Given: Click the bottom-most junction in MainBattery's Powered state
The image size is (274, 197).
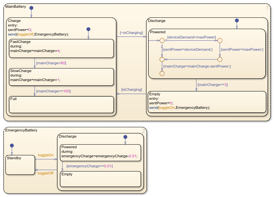Looking at the screenshot, I should [x=162, y=73].
